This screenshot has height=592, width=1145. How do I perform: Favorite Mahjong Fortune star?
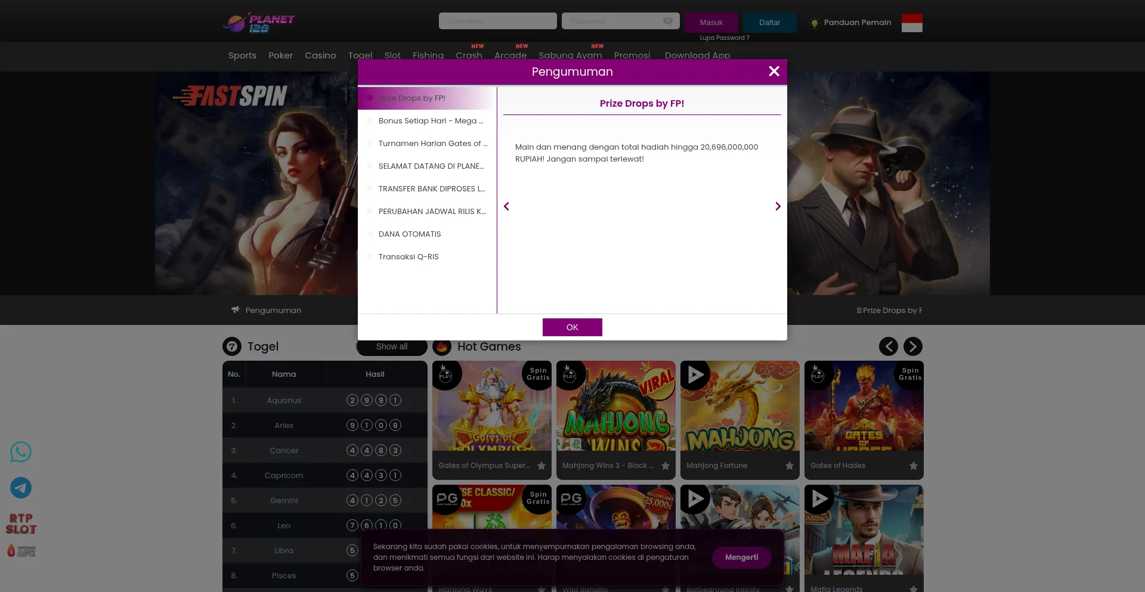[790, 466]
